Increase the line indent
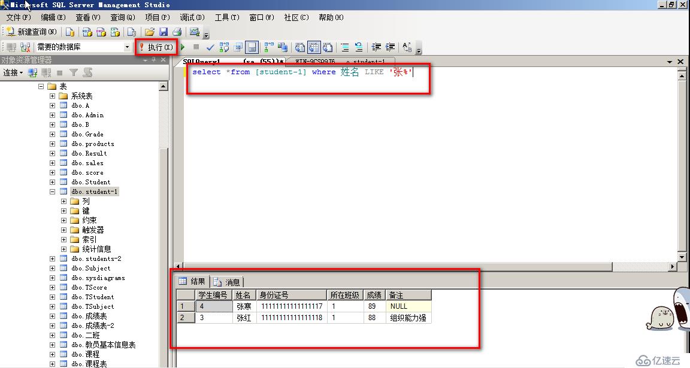The height and width of the screenshot is (368, 690). [391, 47]
